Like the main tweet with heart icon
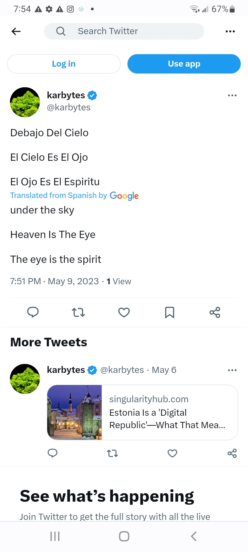 point(124,313)
